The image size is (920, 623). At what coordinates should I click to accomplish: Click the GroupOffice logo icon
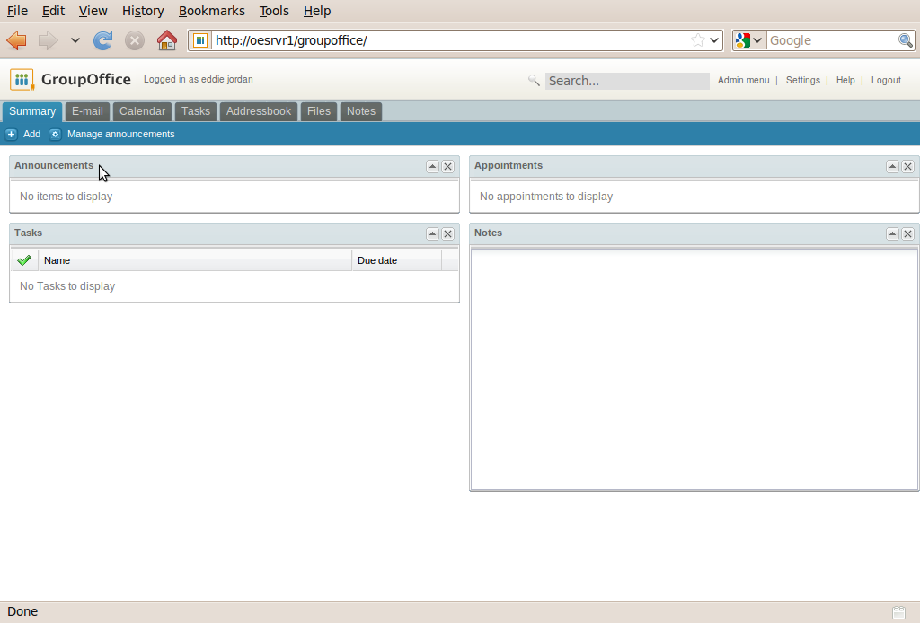[x=22, y=80]
